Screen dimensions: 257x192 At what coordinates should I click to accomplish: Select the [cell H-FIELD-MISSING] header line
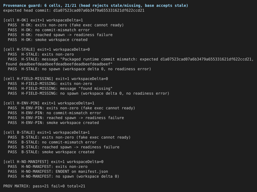click(56, 79)
